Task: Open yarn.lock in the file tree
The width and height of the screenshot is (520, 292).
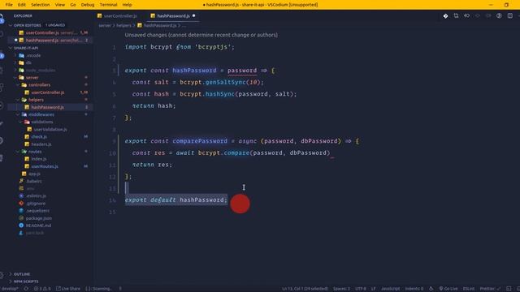Action: (x=35, y=233)
